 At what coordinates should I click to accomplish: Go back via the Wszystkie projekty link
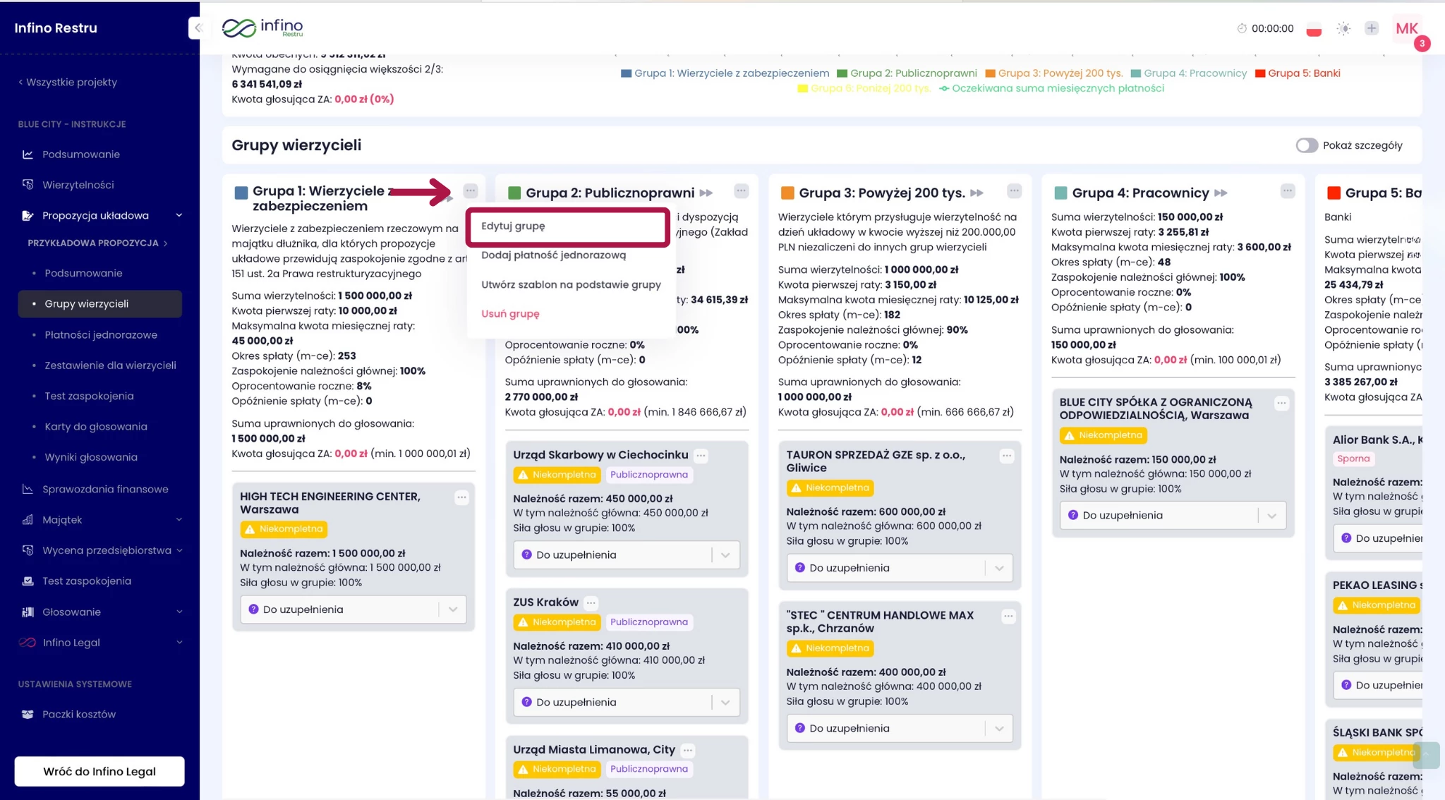click(x=68, y=83)
